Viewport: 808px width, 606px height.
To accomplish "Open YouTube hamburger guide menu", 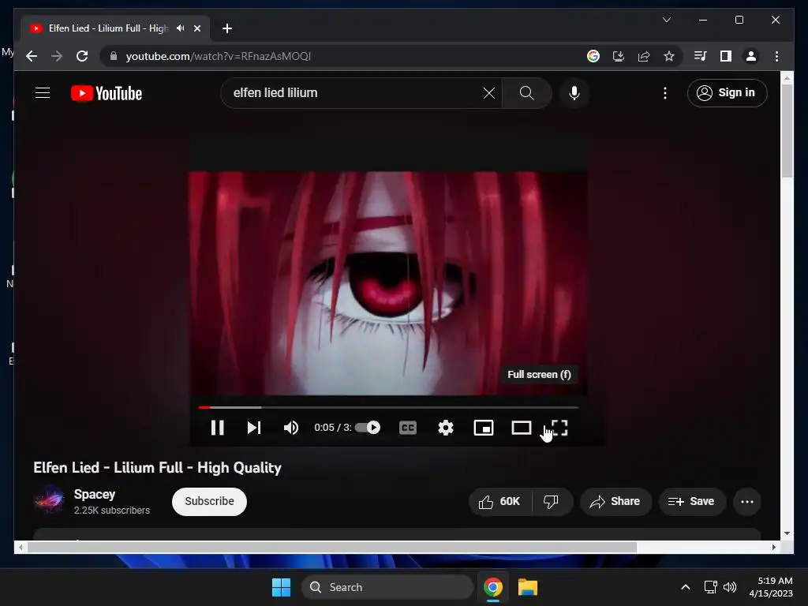I will 43,93.
